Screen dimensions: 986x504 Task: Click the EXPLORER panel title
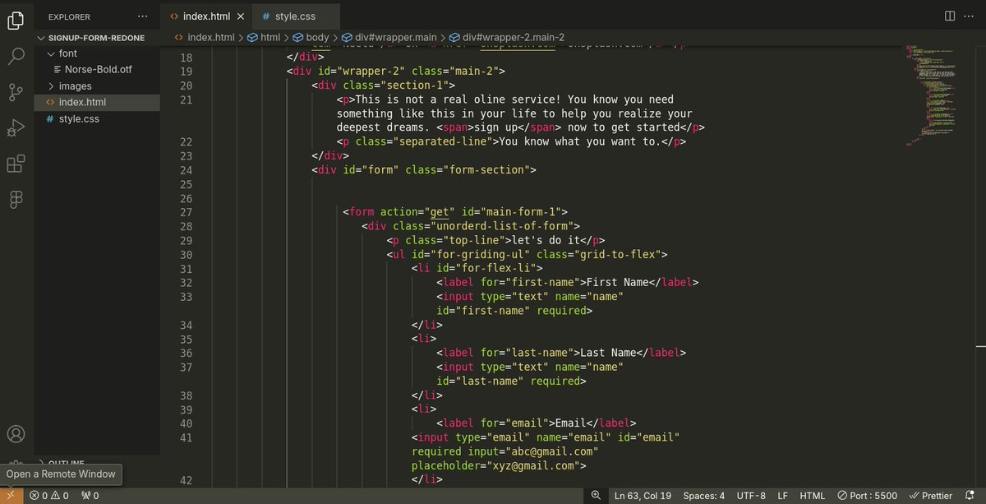point(69,16)
